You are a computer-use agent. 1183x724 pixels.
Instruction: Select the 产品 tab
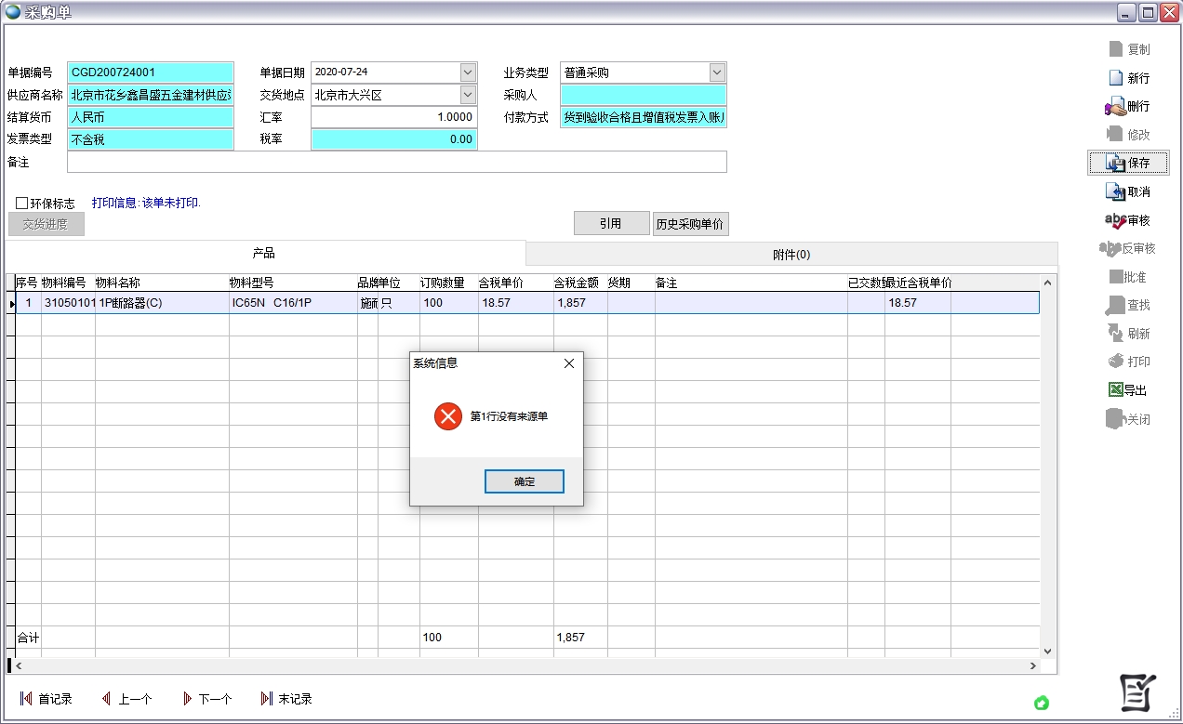tap(264, 254)
